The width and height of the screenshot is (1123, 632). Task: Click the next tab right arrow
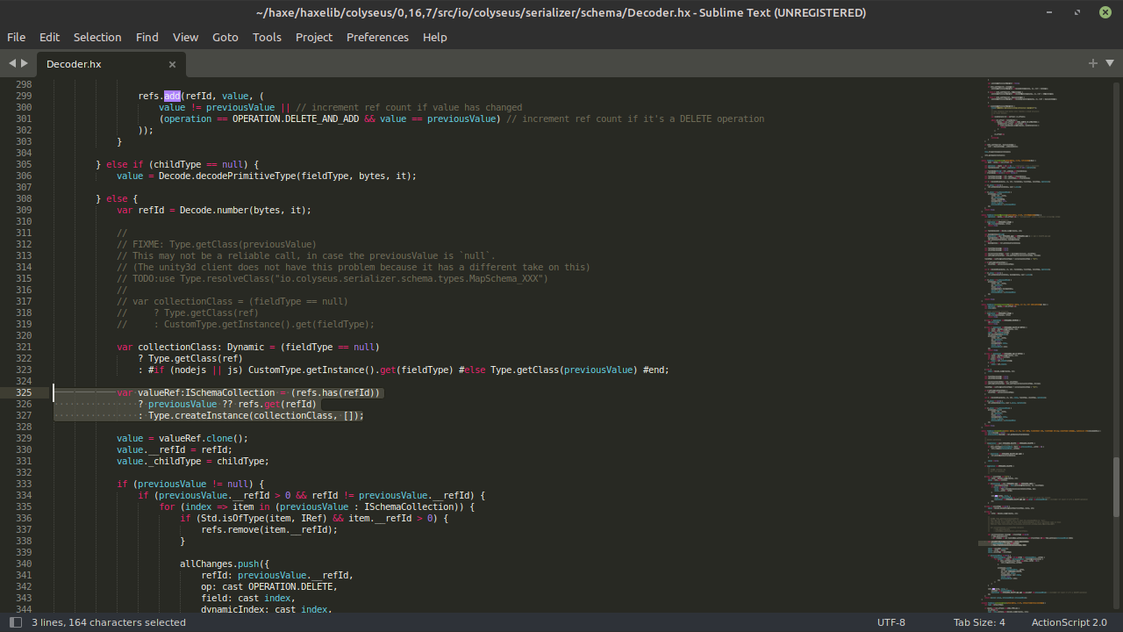tap(25, 63)
